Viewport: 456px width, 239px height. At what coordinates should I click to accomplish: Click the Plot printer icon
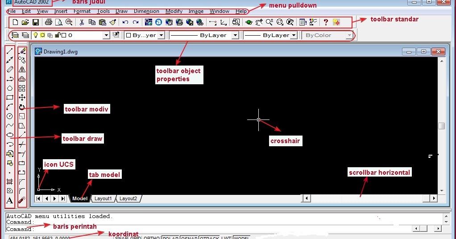49,22
